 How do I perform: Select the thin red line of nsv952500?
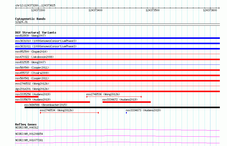coord(117,54)
